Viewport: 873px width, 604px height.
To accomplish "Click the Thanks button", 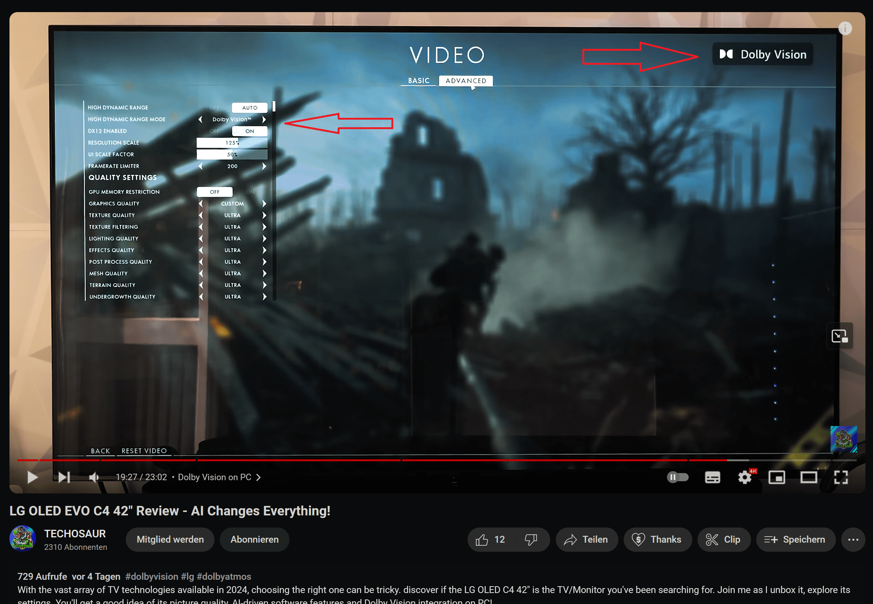I will (657, 540).
